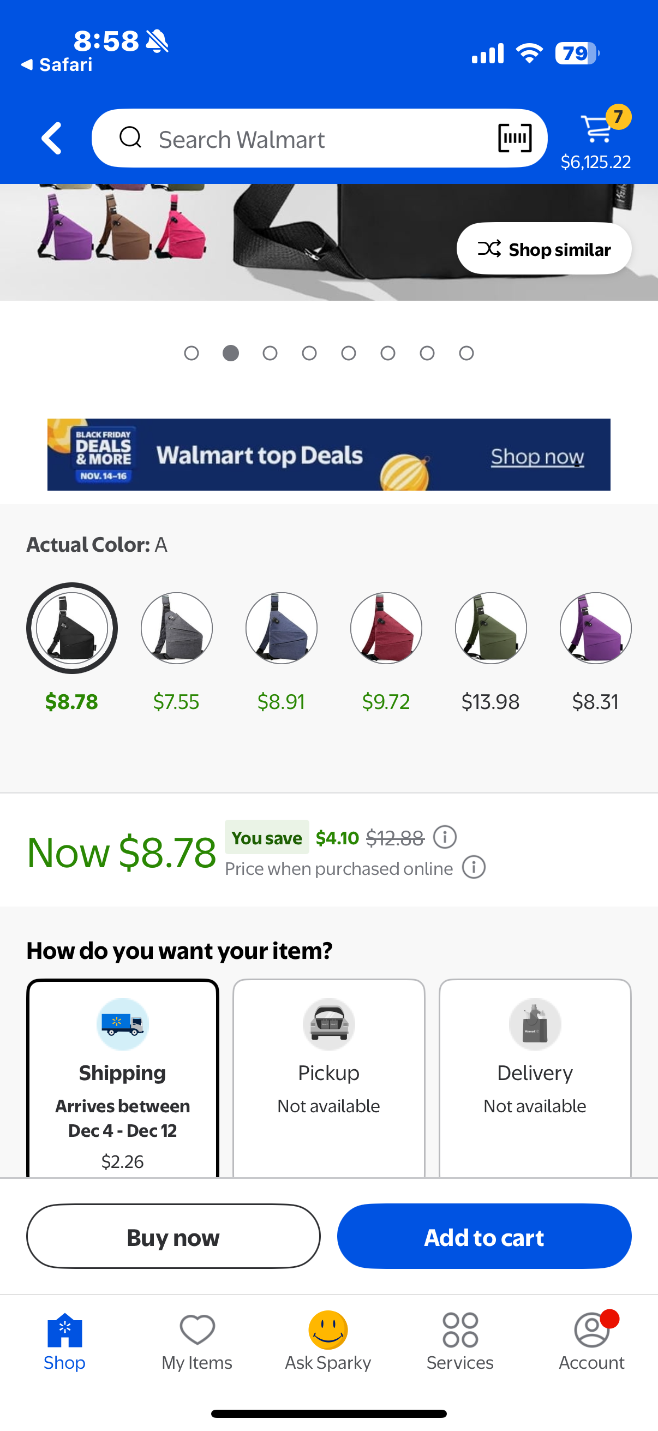Select Delivery fulfillment option
The height and width of the screenshot is (1431, 658).
(535, 1078)
